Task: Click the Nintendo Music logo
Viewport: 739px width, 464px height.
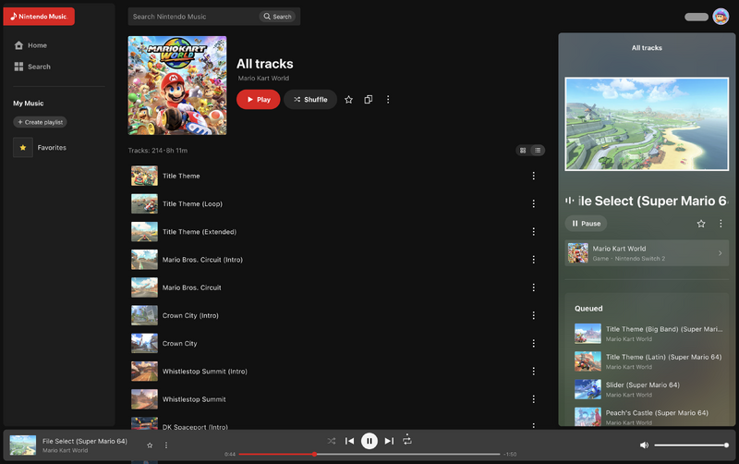Action: point(39,17)
